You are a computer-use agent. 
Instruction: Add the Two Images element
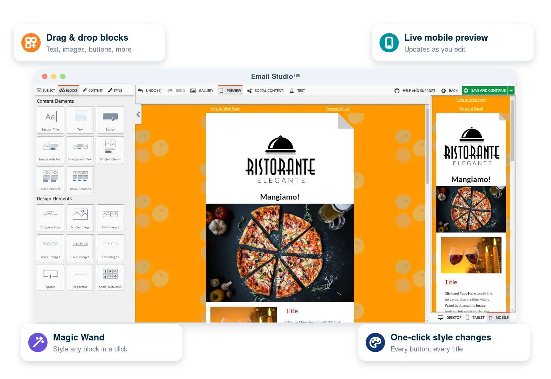pos(110,218)
